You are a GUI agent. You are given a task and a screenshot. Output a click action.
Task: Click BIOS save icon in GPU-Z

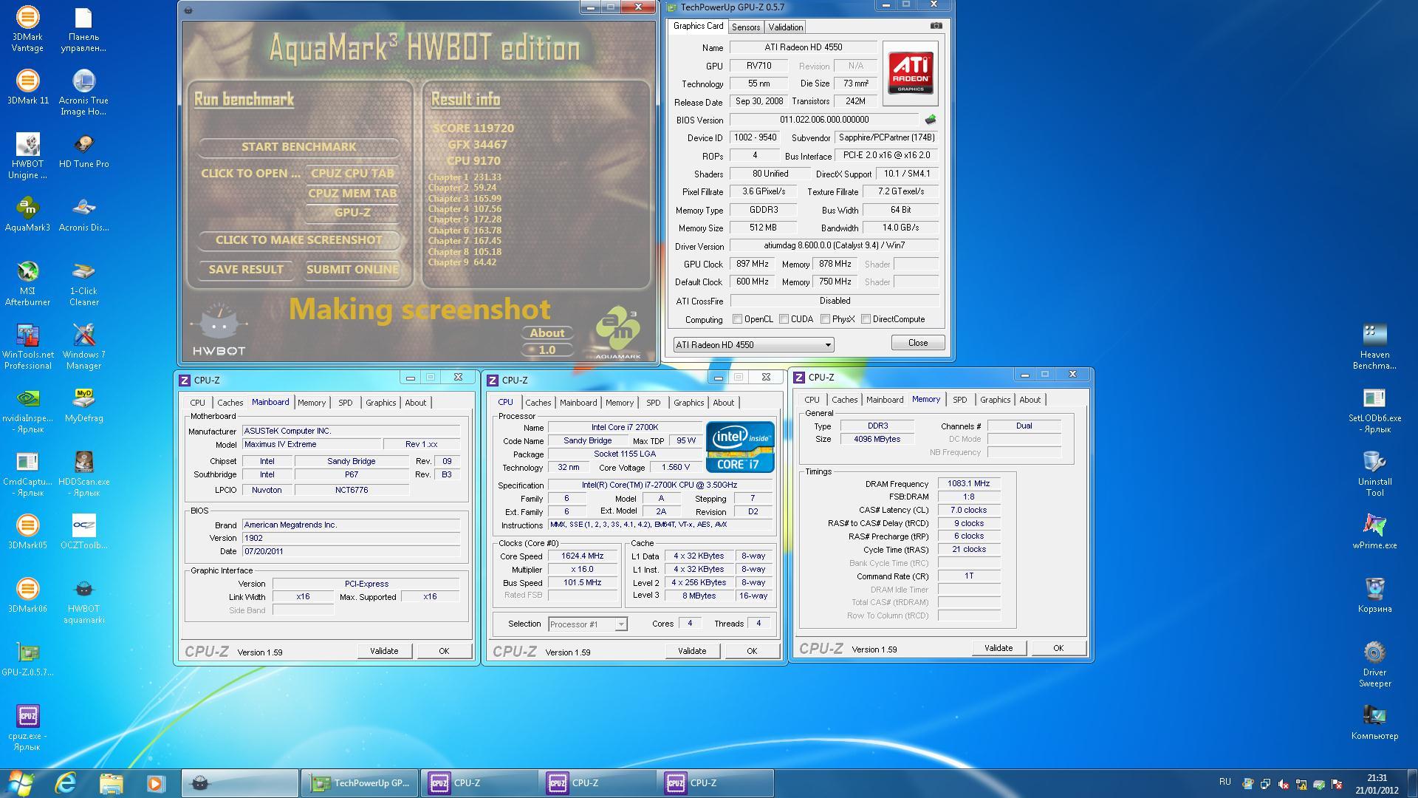pos(930,120)
